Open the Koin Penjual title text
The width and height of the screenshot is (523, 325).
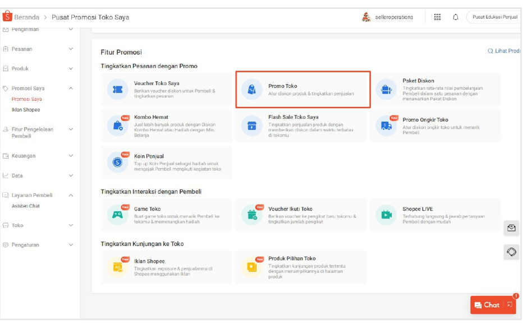pyautogui.click(x=149, y=156)
